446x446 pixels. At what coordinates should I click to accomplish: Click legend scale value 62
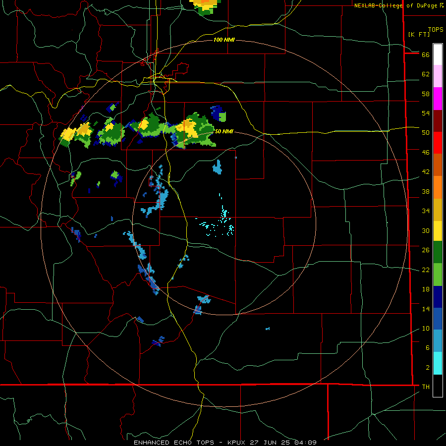(x=426, y=74)
